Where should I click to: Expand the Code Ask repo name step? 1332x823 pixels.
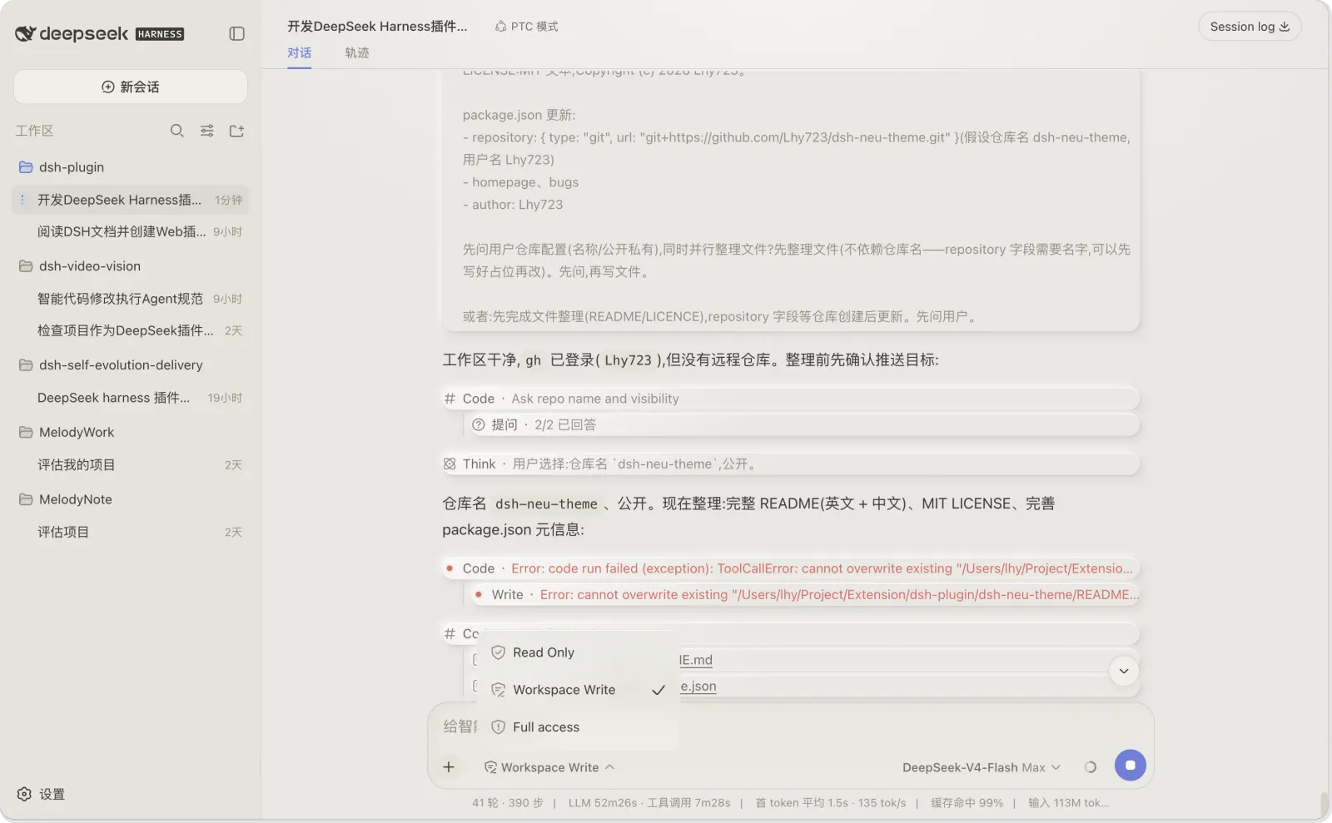(791, 399)
